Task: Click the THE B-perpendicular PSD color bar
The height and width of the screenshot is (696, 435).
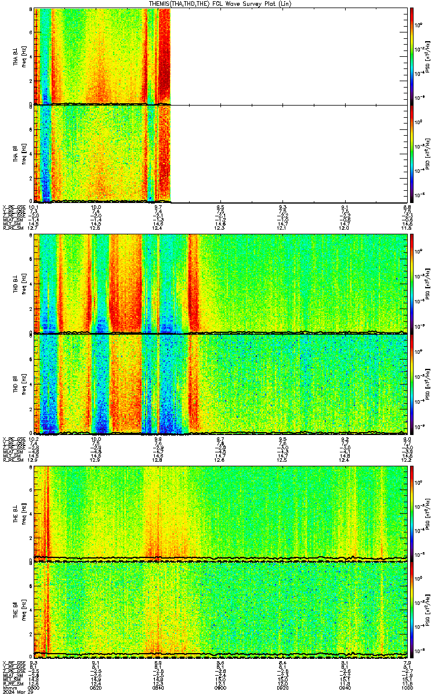Action: click(412, 514)
